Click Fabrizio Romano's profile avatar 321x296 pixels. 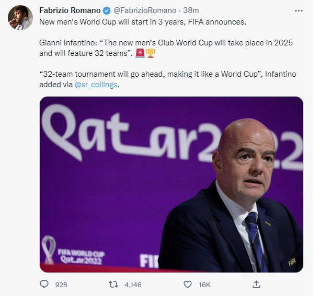click(20, 18)
